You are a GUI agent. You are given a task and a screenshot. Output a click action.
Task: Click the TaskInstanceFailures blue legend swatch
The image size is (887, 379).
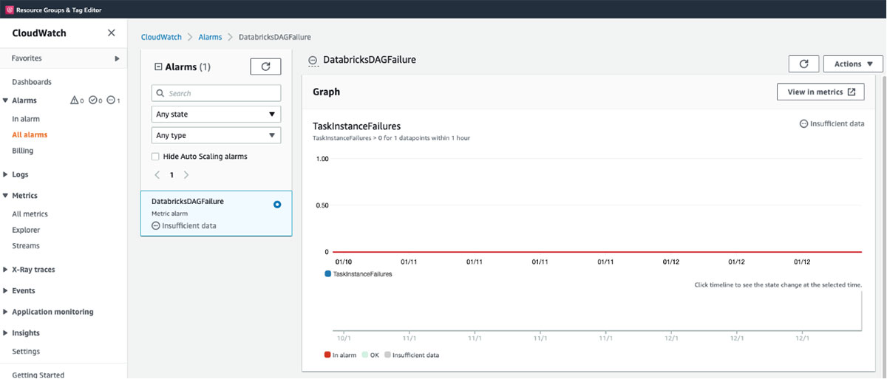pos(327,273)
